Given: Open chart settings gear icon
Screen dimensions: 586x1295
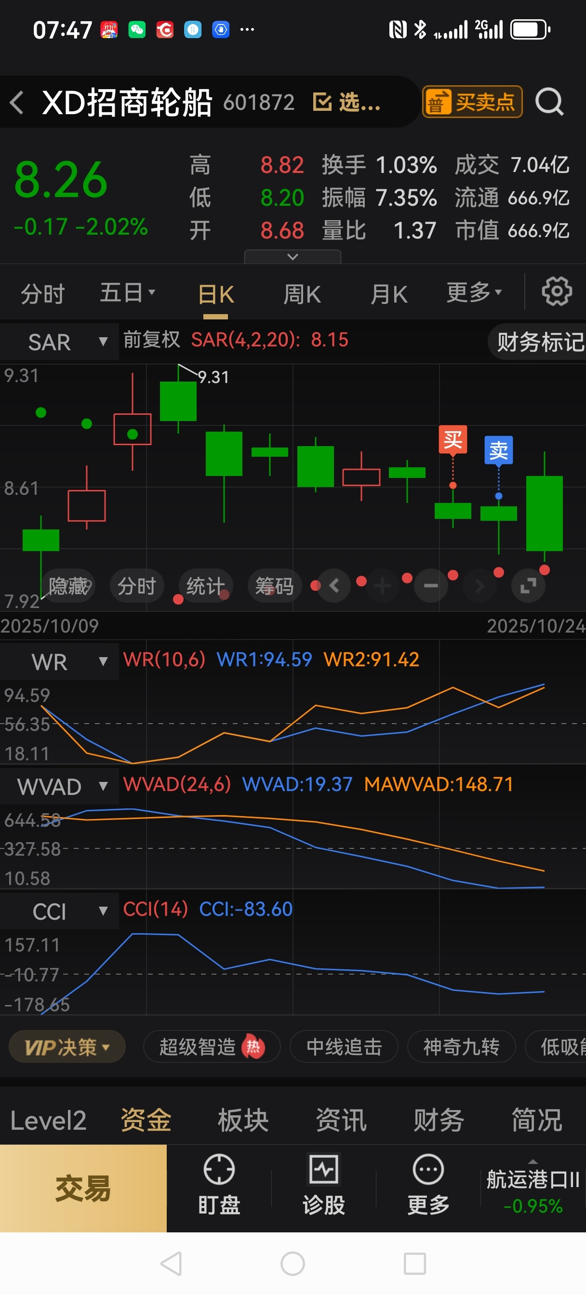Looking at the screenshot, I should (x=556, y=291).
